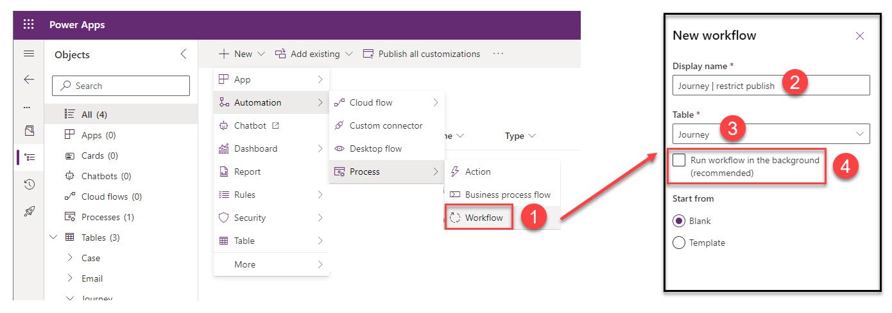
Task: Close the New workflow panel
Action: click(860, 36)
